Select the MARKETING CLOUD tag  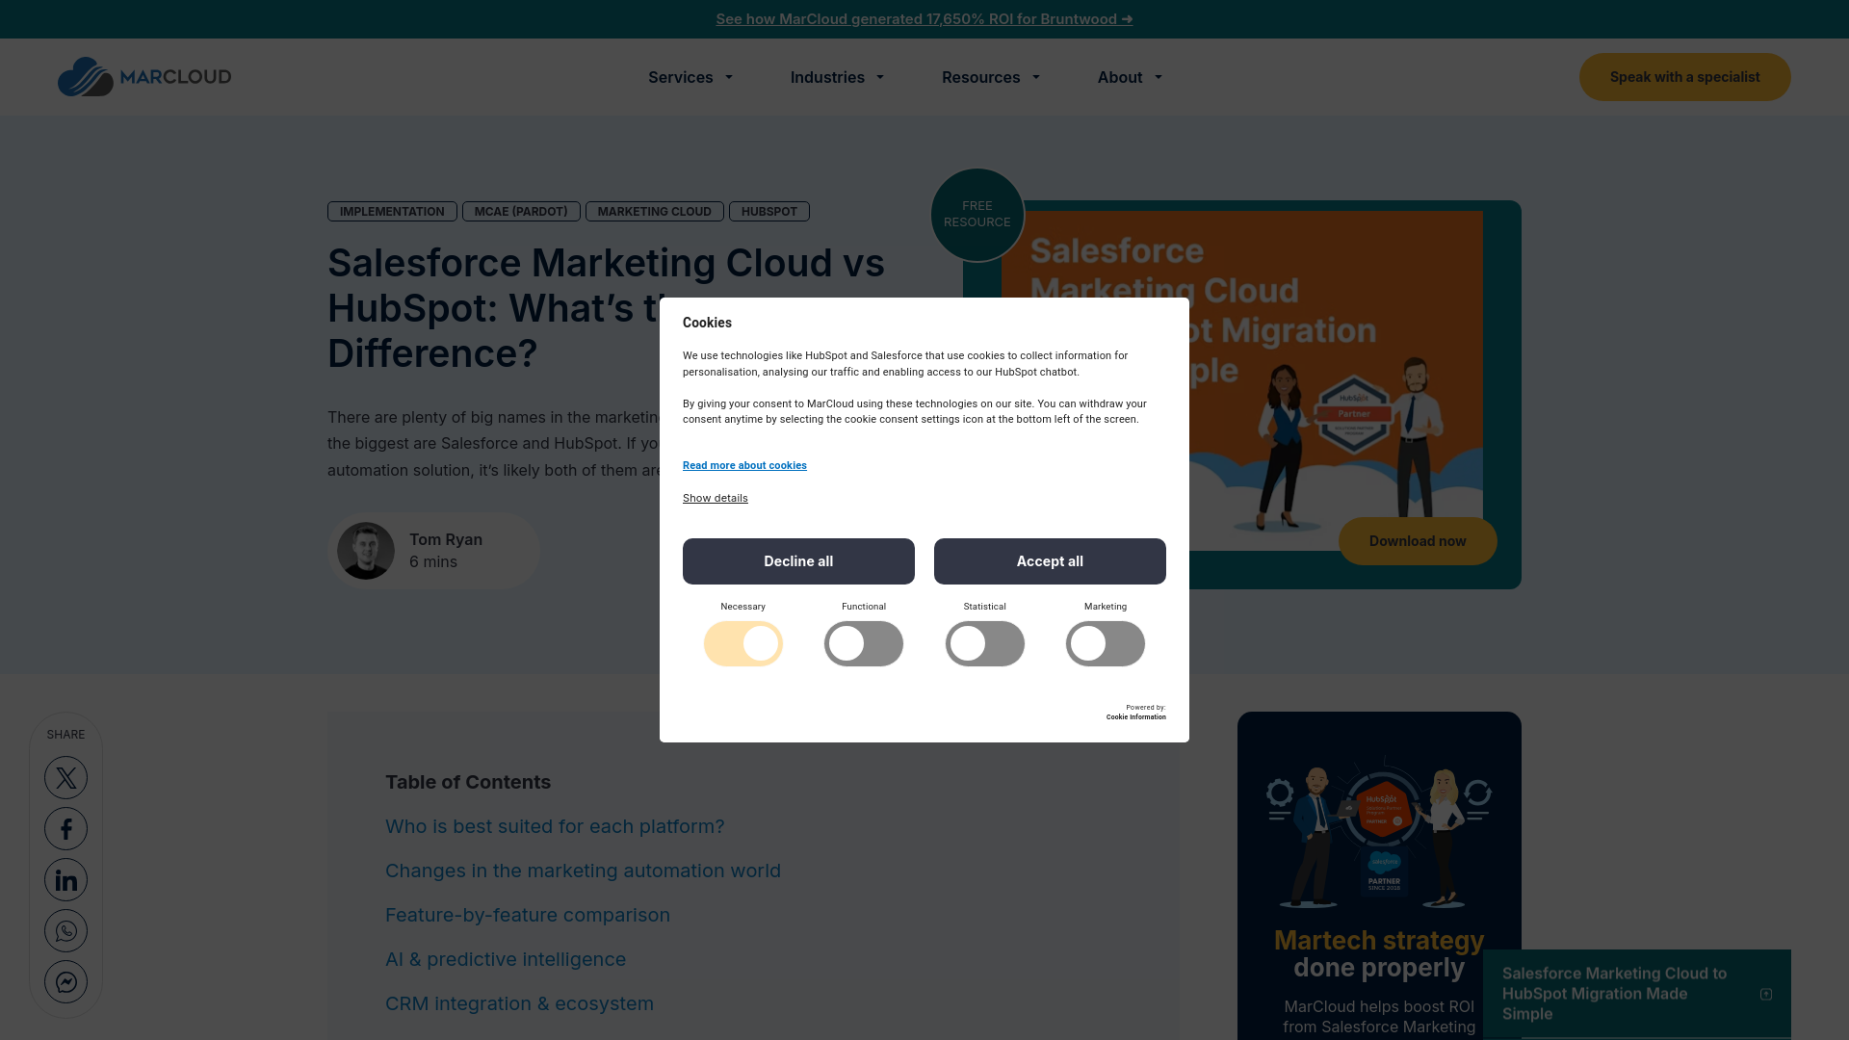(x=655, y=212)
